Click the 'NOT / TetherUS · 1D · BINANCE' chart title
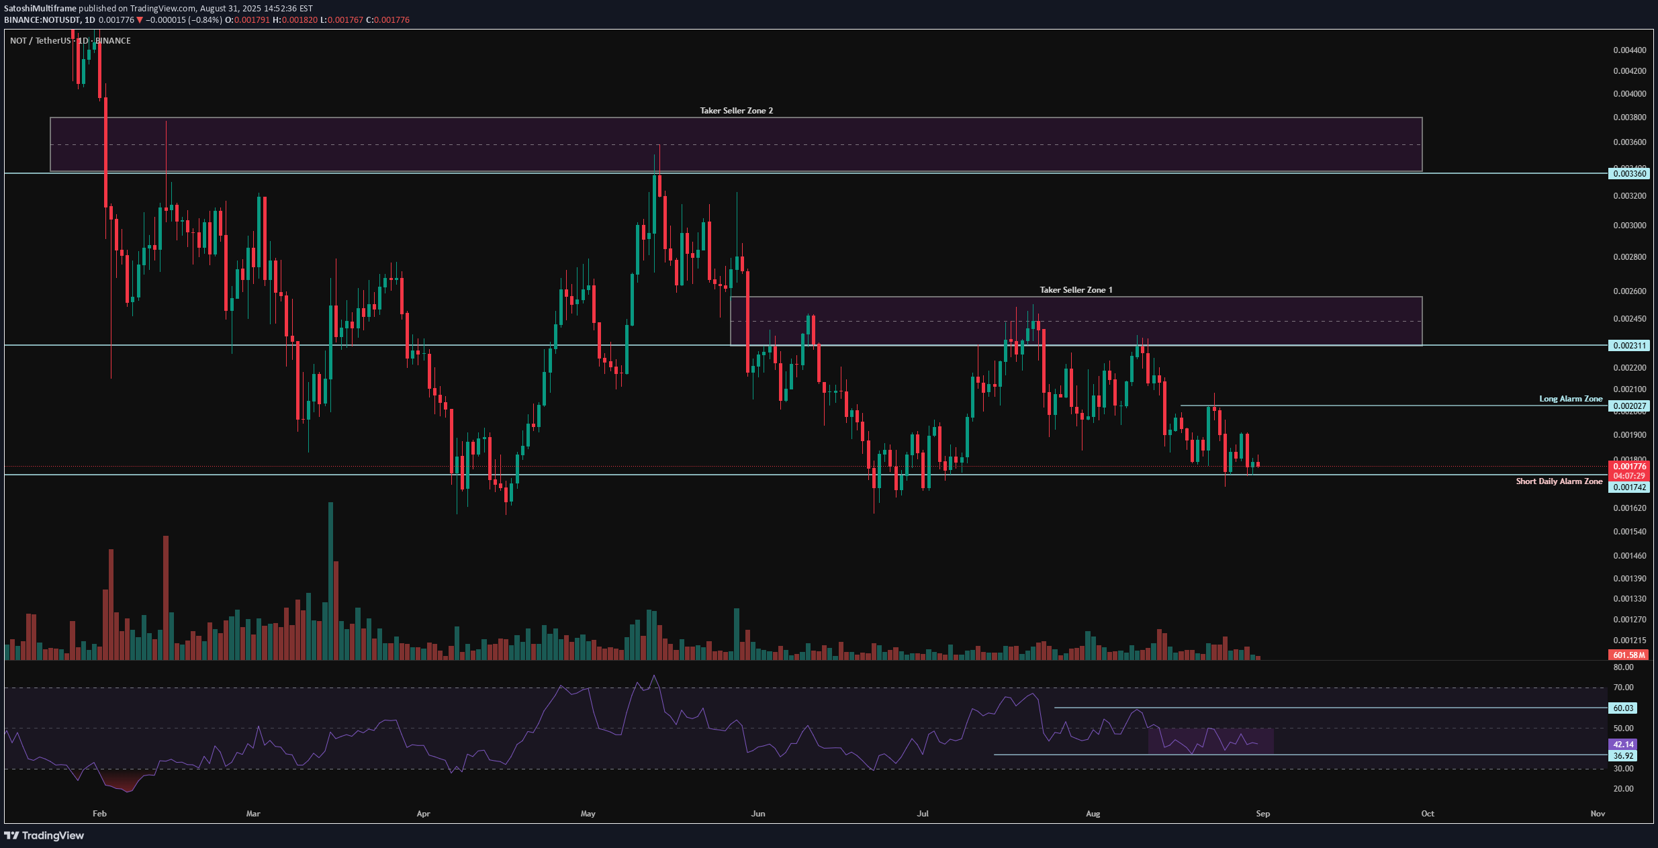 (71, 41)
